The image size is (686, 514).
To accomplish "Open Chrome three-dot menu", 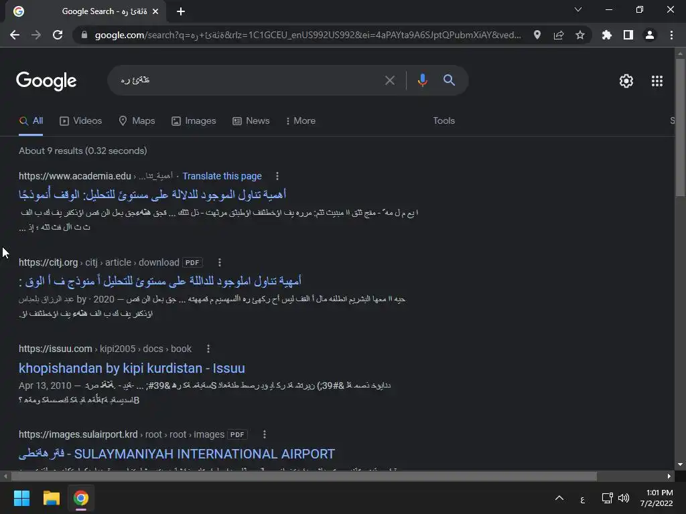I will [671, 35].
